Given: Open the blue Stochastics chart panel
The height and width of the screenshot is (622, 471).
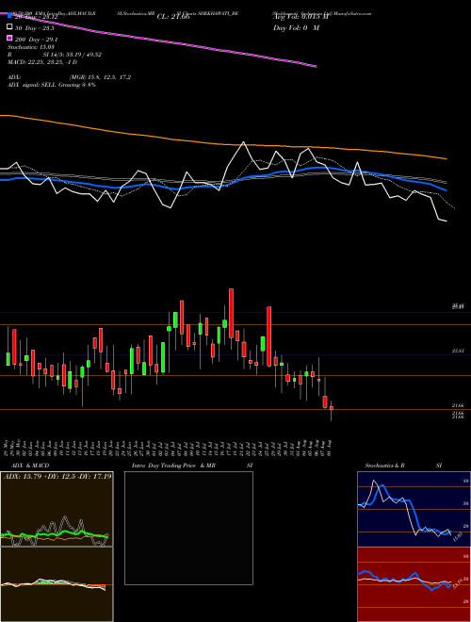Looking at the screenshot, I should (x=414, y=509).
